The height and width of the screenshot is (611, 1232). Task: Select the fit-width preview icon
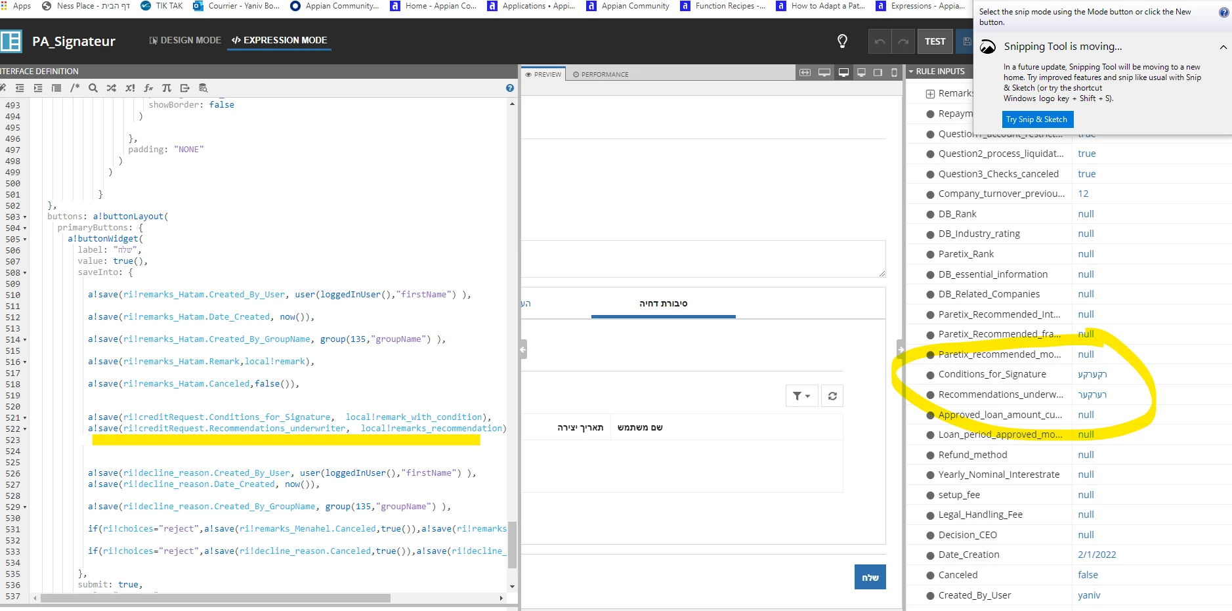pyautogui.click(x=805, y=73)
